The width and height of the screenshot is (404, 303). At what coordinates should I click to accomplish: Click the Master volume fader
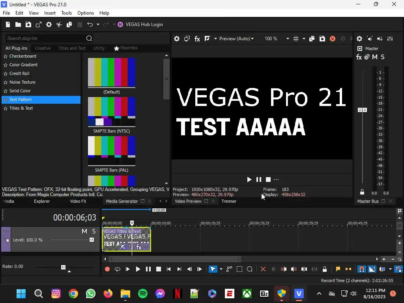coord(362,110)
